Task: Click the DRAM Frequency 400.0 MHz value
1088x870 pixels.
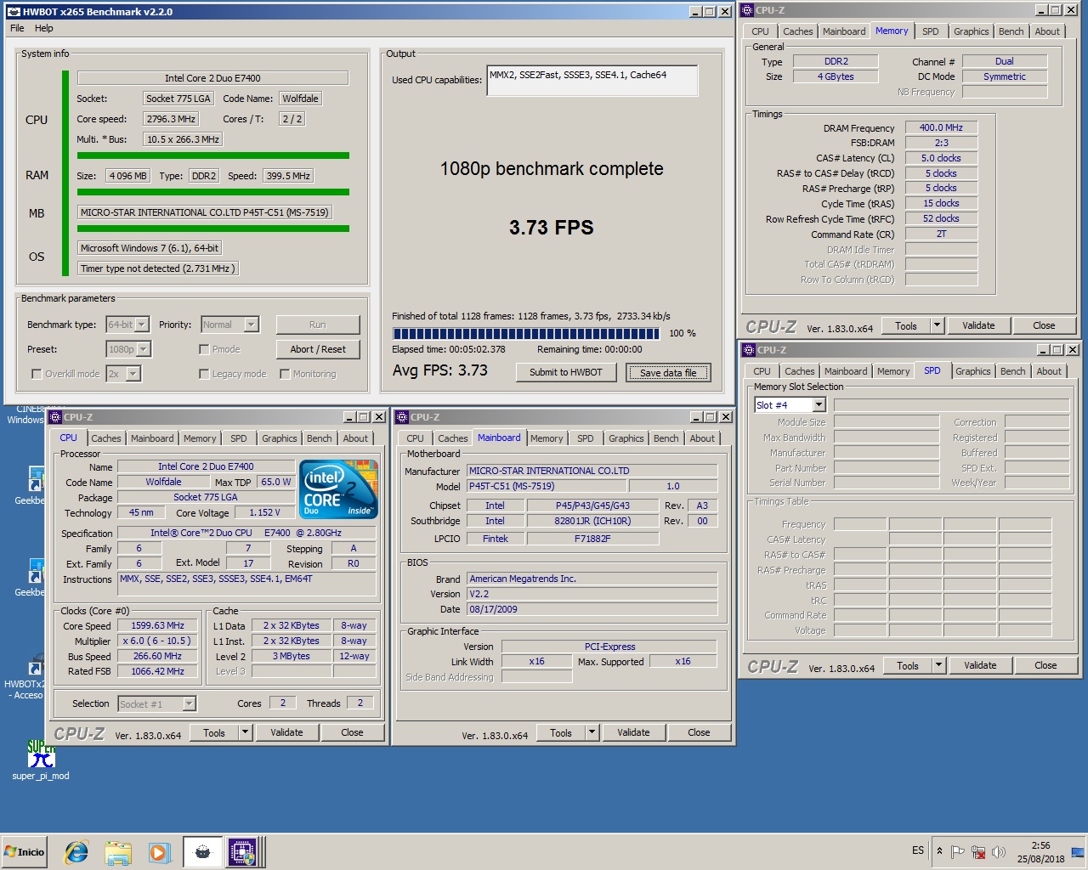Action: coord(941,127)
